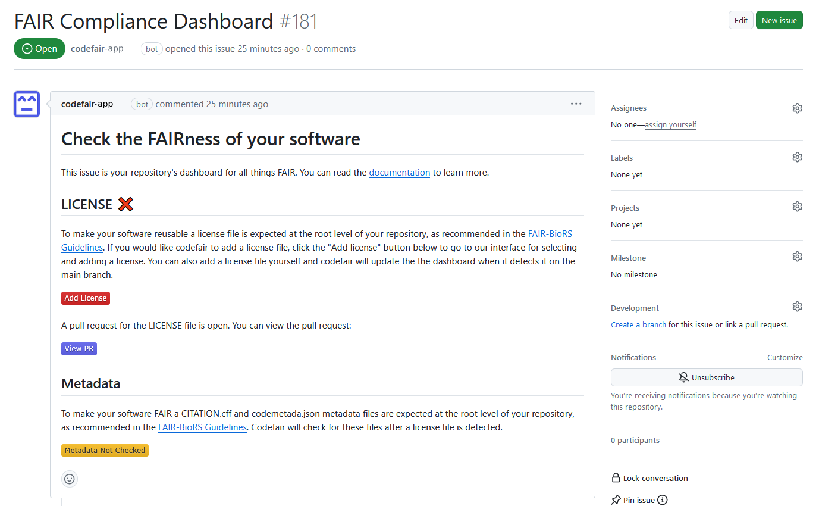The image size is (819, 506).
Task: Click the Unsubscribe notifications button
Action: [x=707, y=377]
